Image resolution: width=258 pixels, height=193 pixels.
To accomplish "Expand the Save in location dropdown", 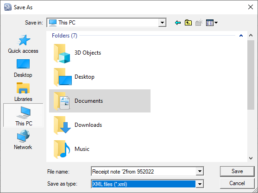I will (x=162, y=23).
